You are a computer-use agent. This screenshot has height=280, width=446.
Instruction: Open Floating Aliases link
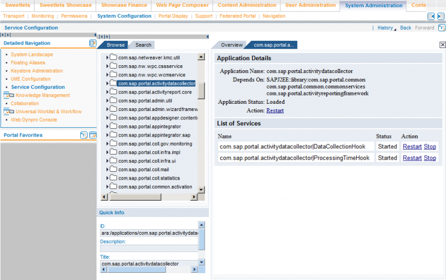coord(28,62)
